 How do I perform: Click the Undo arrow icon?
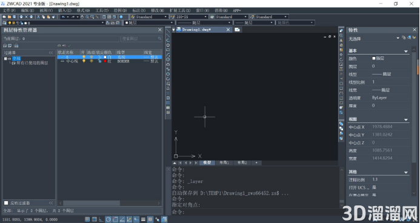pyautogui.click(x=63, y=17)
